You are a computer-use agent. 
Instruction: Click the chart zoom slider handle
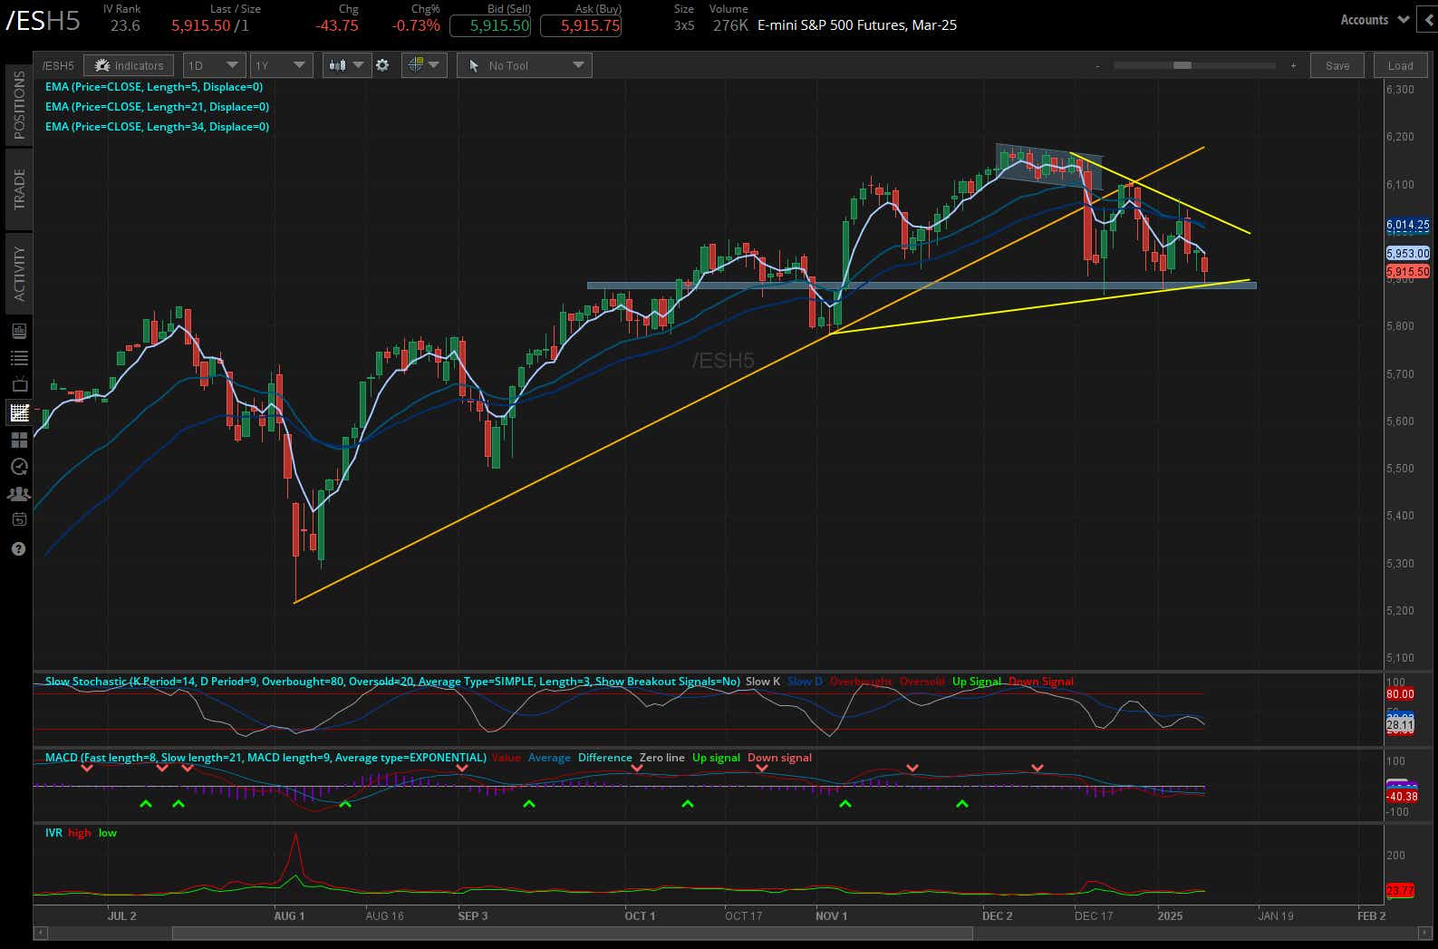tap(1182, 65)
